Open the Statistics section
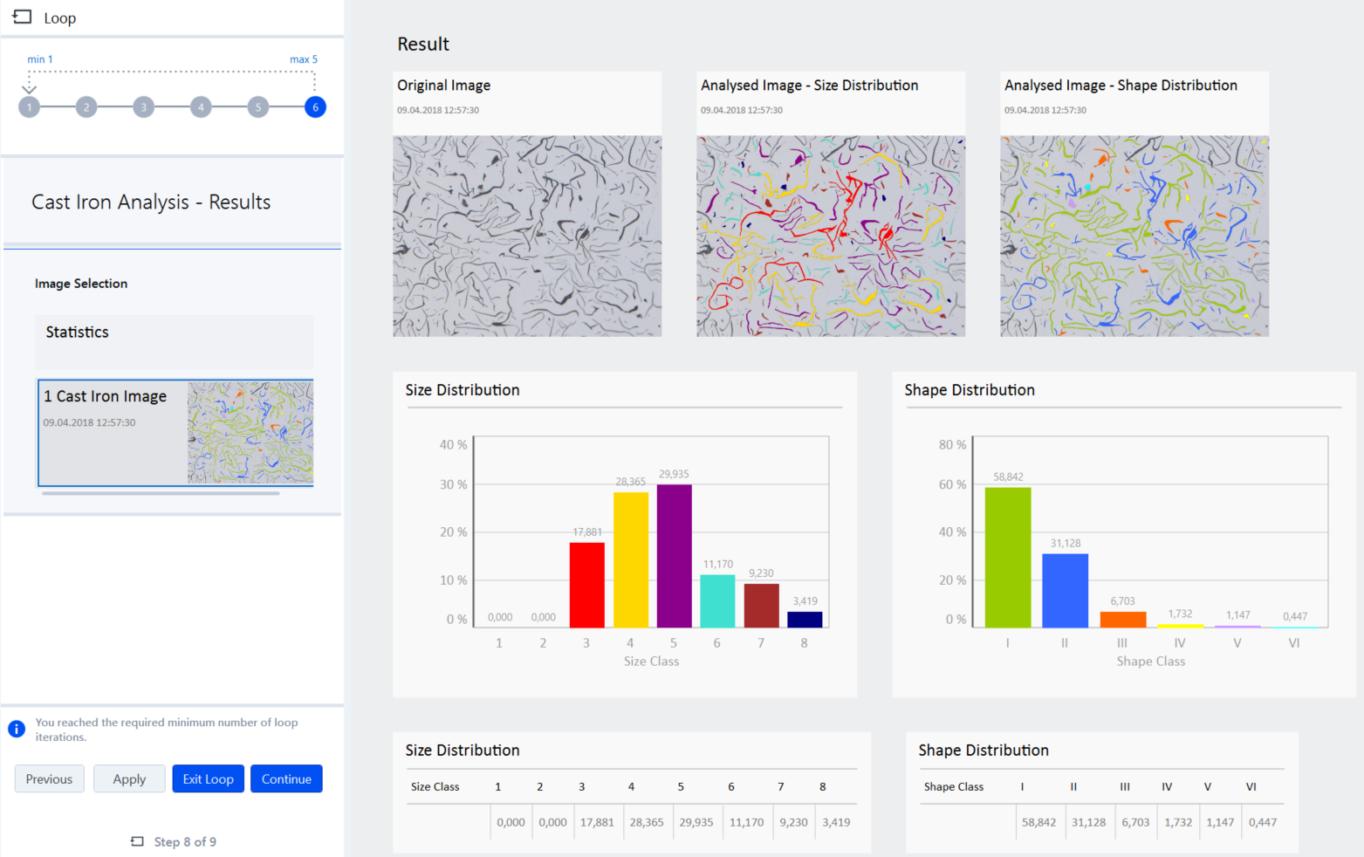The height and width of the screenshot is (857, 1364). pyautogui.click(x=77, y=332)
